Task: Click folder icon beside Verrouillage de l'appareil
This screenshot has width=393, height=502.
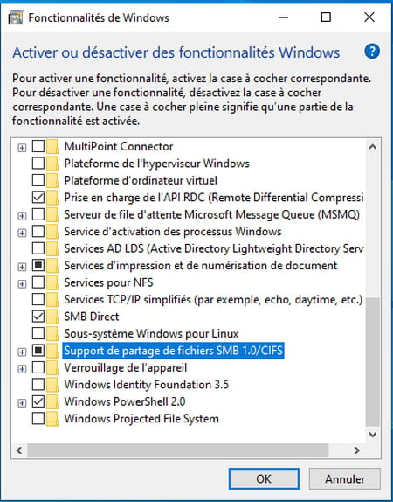Action: (52, 368)
